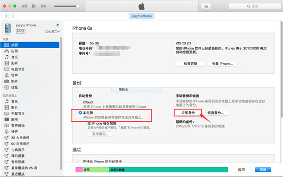Click the 更改密码... button

point(100,134)
